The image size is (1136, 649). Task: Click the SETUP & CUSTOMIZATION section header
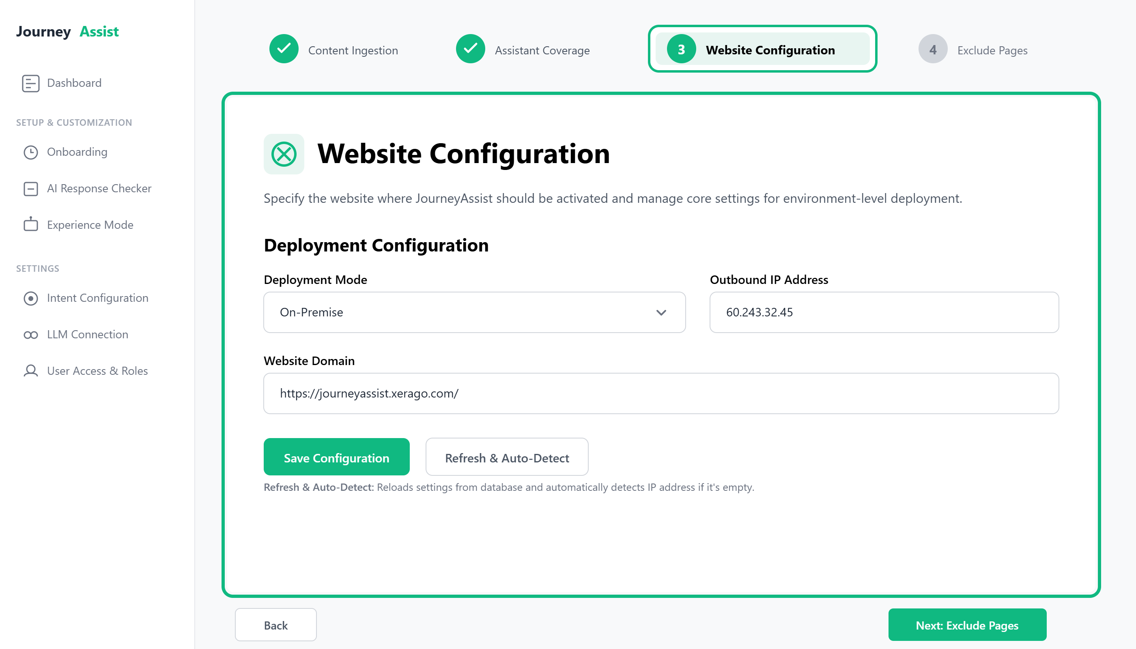click(x=74, y=122)
